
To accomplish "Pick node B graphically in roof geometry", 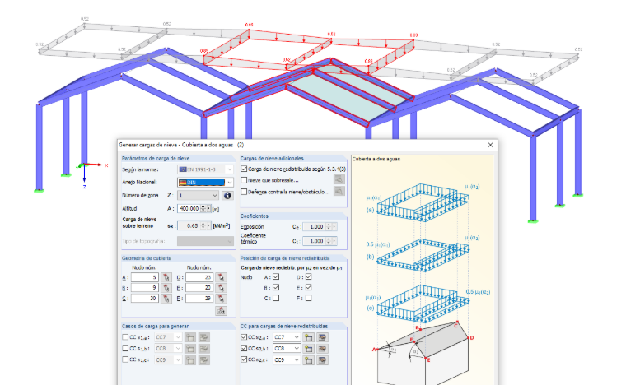I will click(x=166, y=288).
